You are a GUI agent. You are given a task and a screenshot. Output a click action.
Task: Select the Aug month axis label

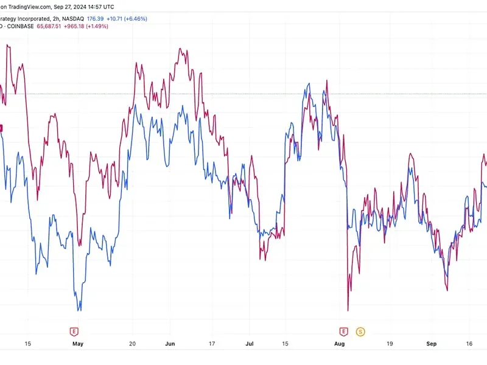[340, 344]
